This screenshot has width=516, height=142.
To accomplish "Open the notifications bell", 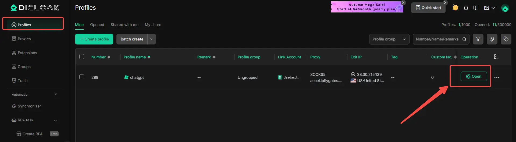I will [x=466, y=8].
